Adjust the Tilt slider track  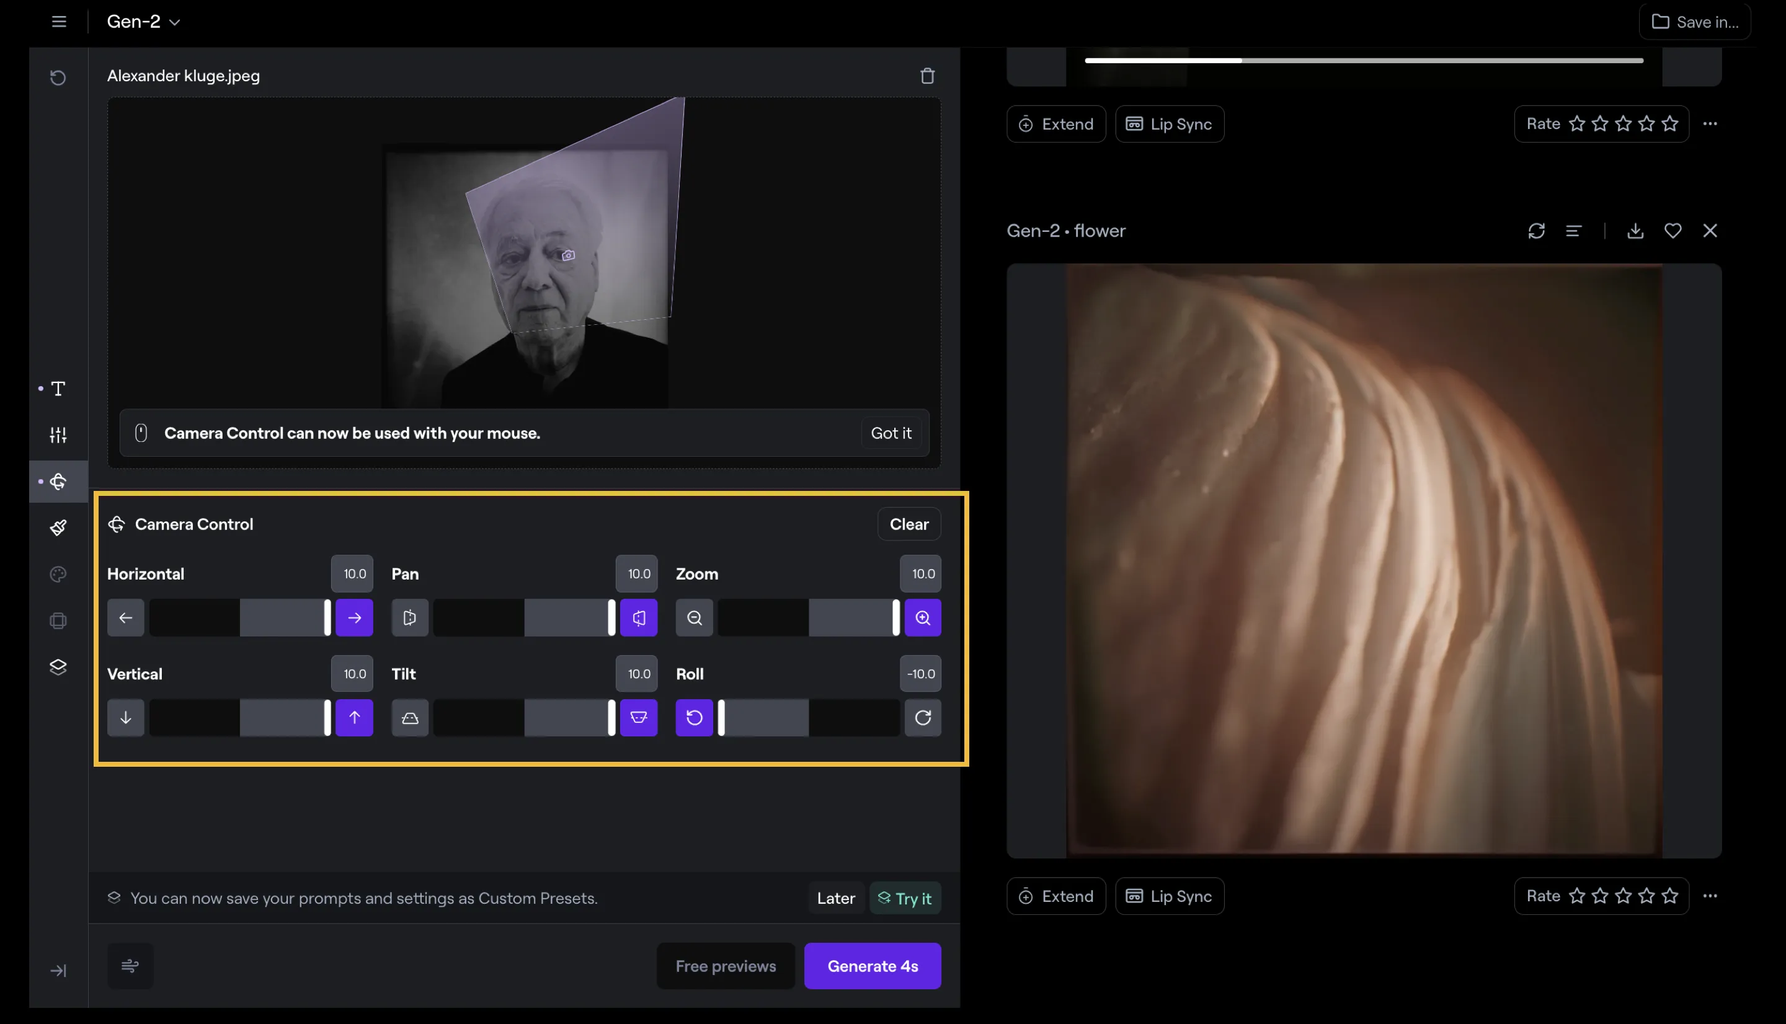(x=524, y=717)
